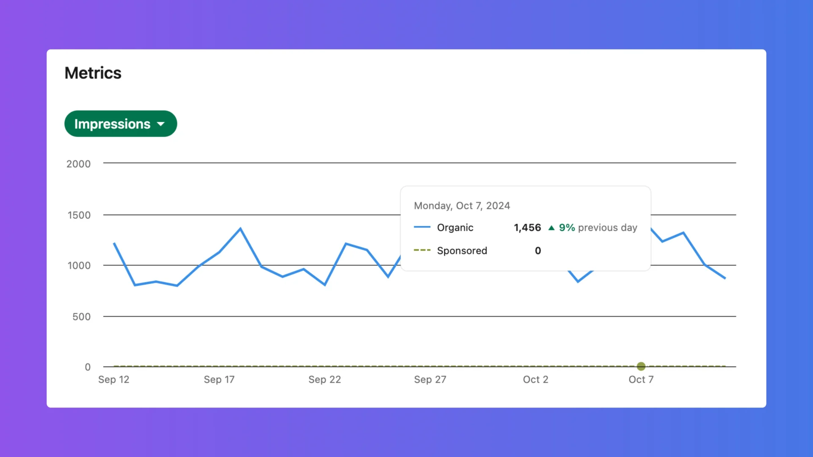
Task: Open the Impressions metric dropdown
Action: 120,124
